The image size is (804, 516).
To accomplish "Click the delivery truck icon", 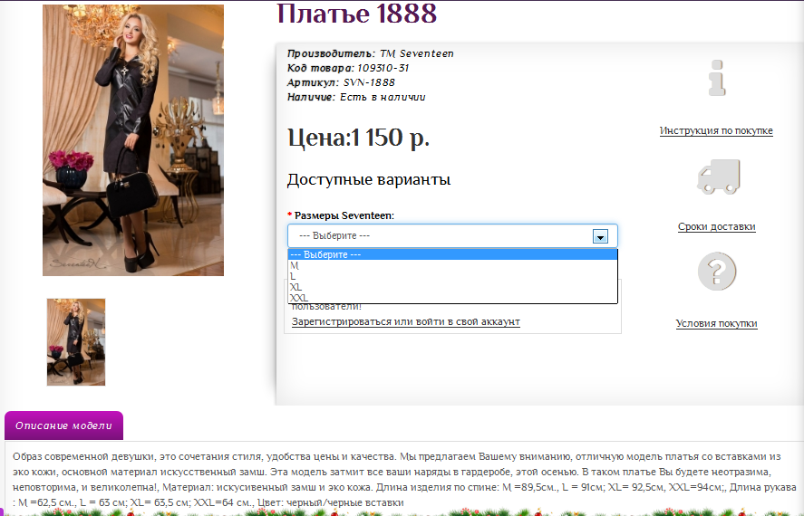I will click(719, 177).
